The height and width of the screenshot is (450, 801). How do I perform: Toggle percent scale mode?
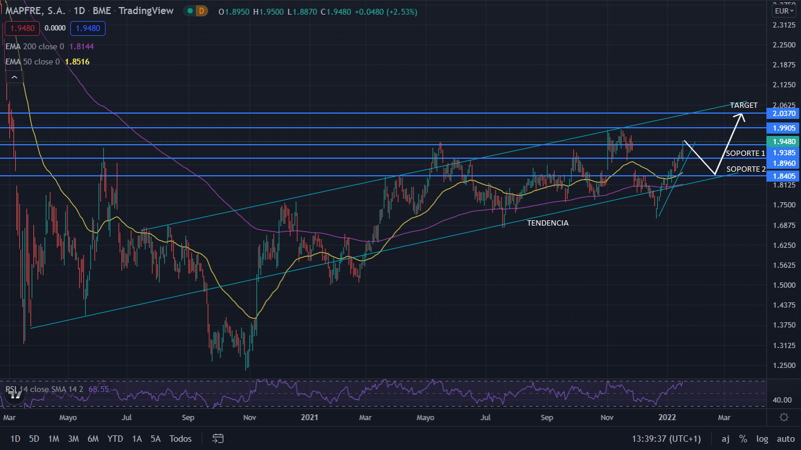(743, 438)
